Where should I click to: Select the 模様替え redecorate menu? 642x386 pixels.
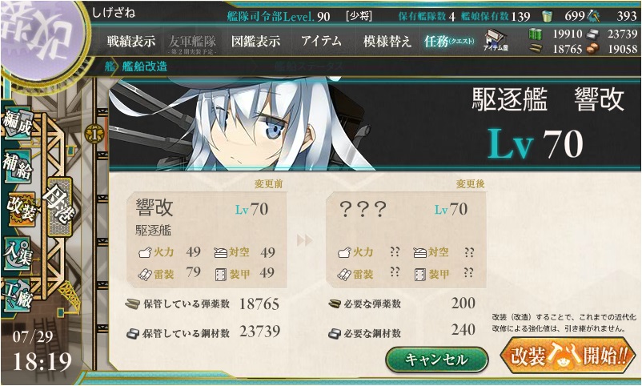(x=387, y=41)
